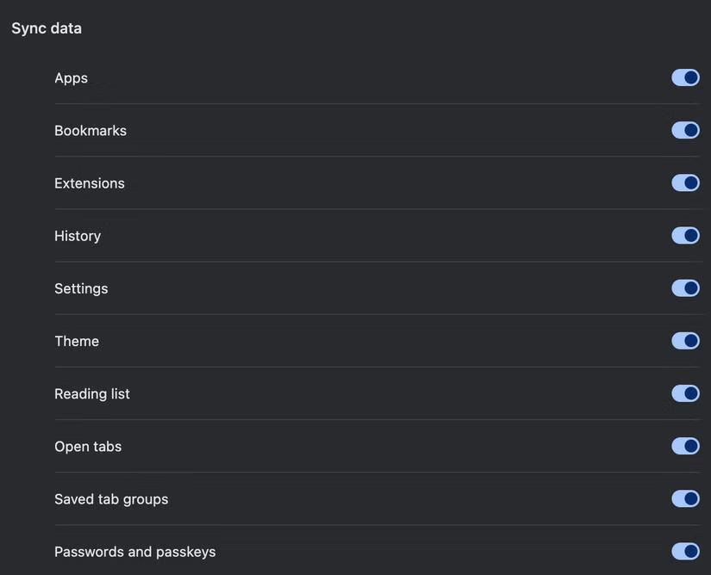The height and width of the screenshot is (575, 711).
Task: Disable Passwords and passkeys sync
Action: point(685,551)
